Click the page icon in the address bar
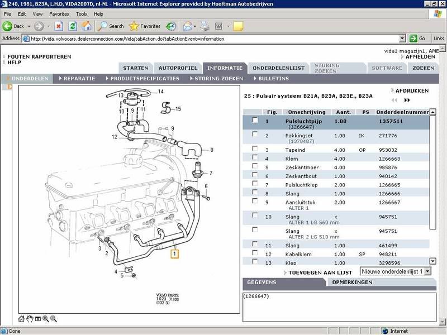 (x=26, y=39)
